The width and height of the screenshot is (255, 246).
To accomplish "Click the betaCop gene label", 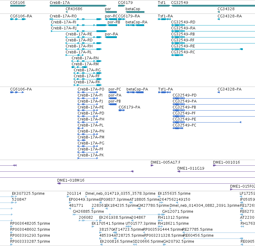I will click(133, 9).
